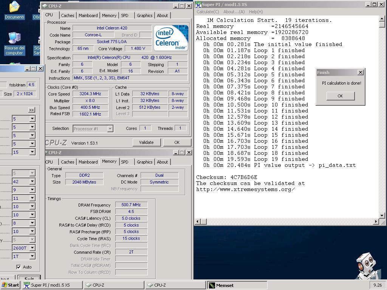Open the Documenti desktop folder icon
The width and height of the screenshot is (387, 290).
pyautogui.click(x=15, y=10)
